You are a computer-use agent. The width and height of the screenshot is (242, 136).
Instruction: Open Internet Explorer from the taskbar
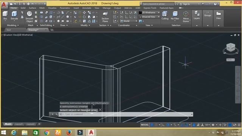[x=14, y=133]
